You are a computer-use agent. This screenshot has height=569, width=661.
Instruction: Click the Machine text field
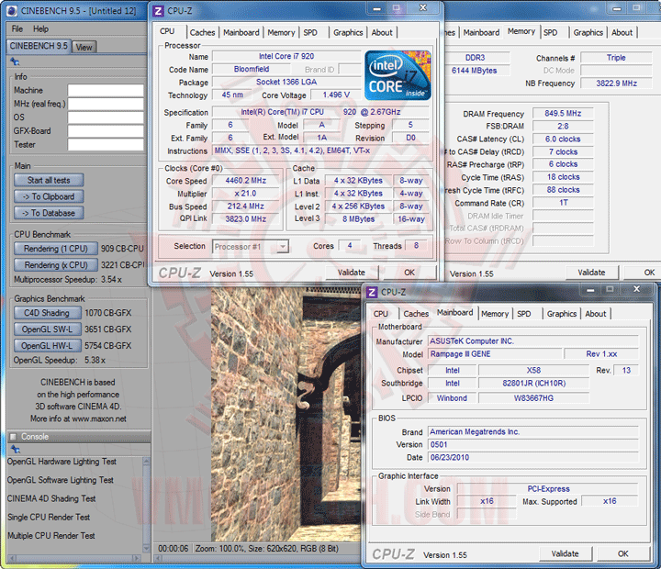(106, 91)
